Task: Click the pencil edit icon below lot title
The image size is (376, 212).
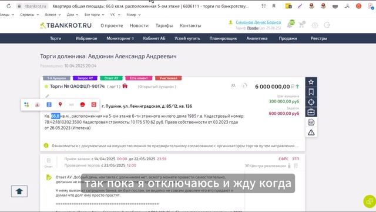Action: coord(47,96)
